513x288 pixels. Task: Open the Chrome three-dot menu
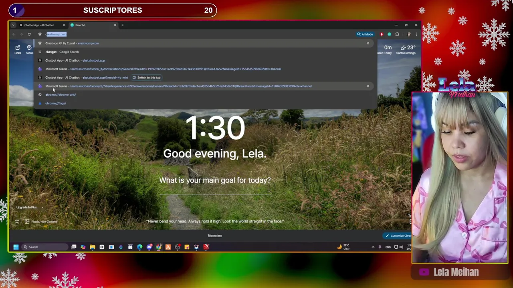[416, 34]
